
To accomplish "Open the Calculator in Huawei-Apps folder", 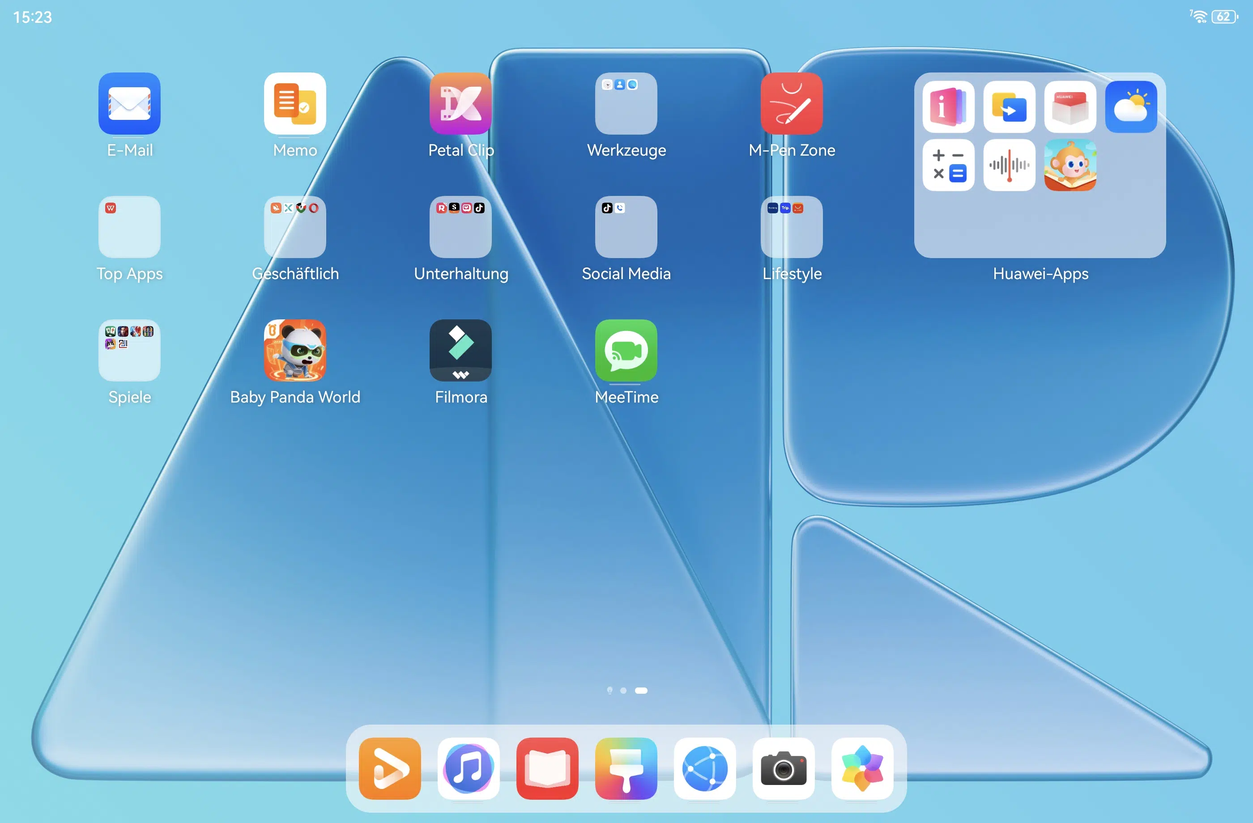I will 948,165.
